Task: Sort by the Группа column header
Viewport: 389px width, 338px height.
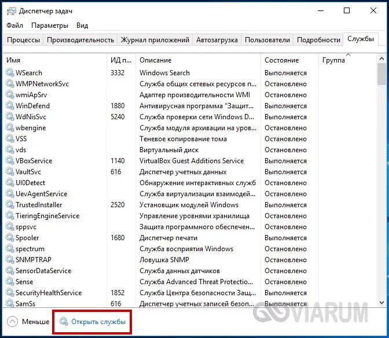Action: (347, 60)
